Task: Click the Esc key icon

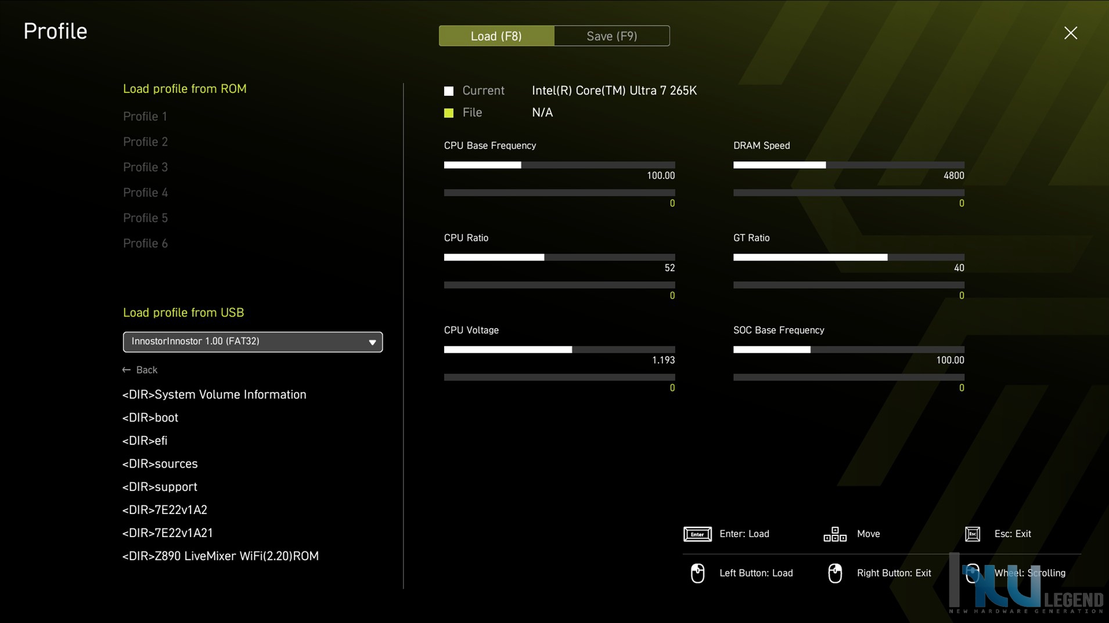Action: 973,534
